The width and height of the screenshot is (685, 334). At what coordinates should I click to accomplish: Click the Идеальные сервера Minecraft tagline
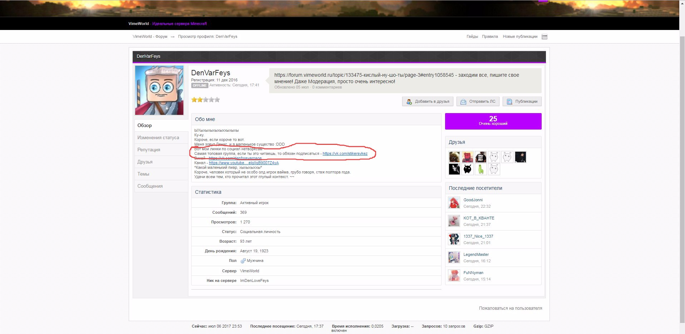coord(179,24)
